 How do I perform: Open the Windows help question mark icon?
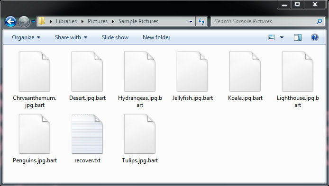[314, 37]
